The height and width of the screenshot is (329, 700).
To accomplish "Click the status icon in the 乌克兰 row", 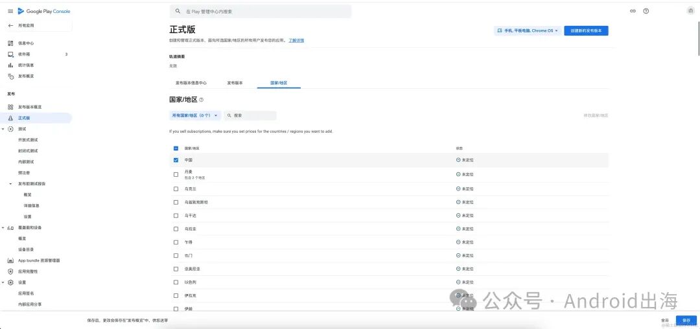I will tap(458, 188).
